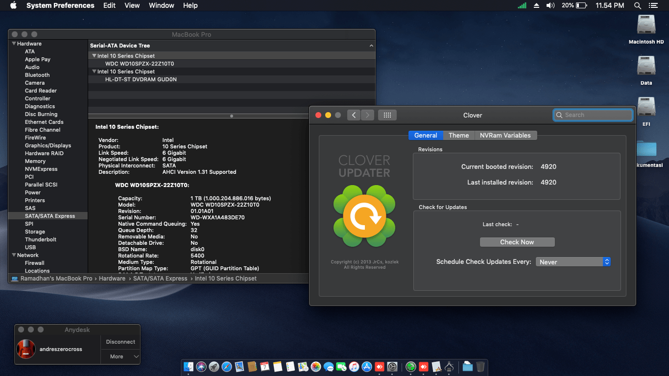Collapse chipset tree above HL-DT-ST DVDRAM
669x376 pixels.
coord(95,71)
